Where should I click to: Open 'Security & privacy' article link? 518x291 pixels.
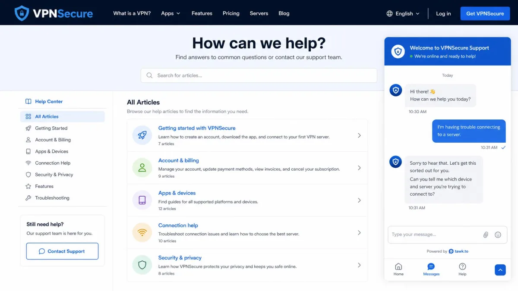pyautogui.click(x=180, y=258)
